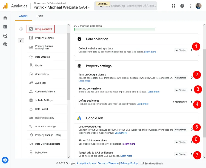This screenshot has width=206, height=168.
Task: Open the Explore icon in left sidebar
Action: tap(5, 36)
